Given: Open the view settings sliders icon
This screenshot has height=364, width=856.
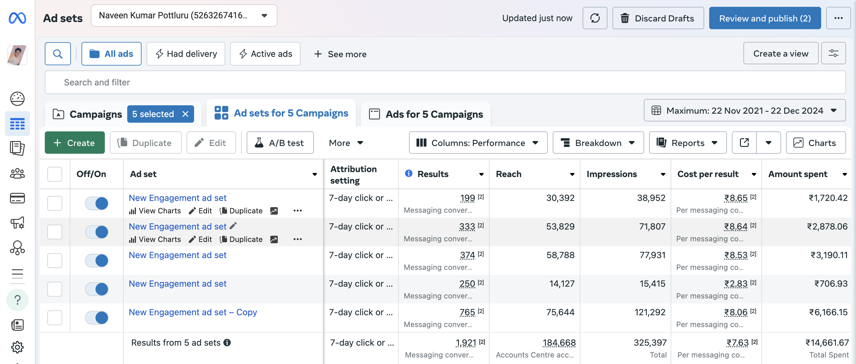Looking at the screenshot, I should 833,53.
